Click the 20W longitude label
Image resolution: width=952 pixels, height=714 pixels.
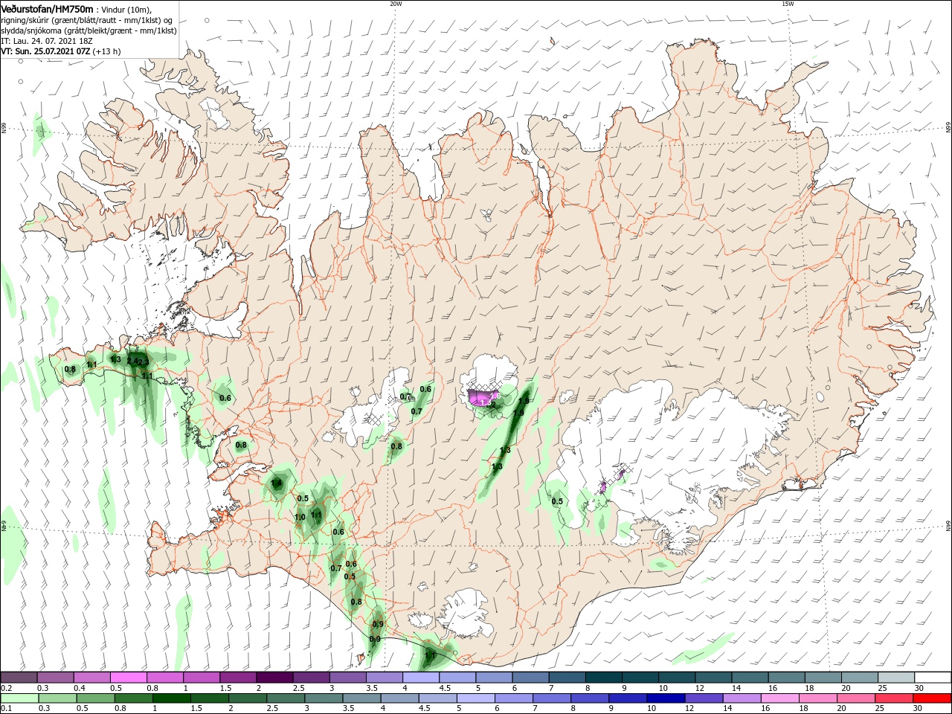[x=396, y=4]
